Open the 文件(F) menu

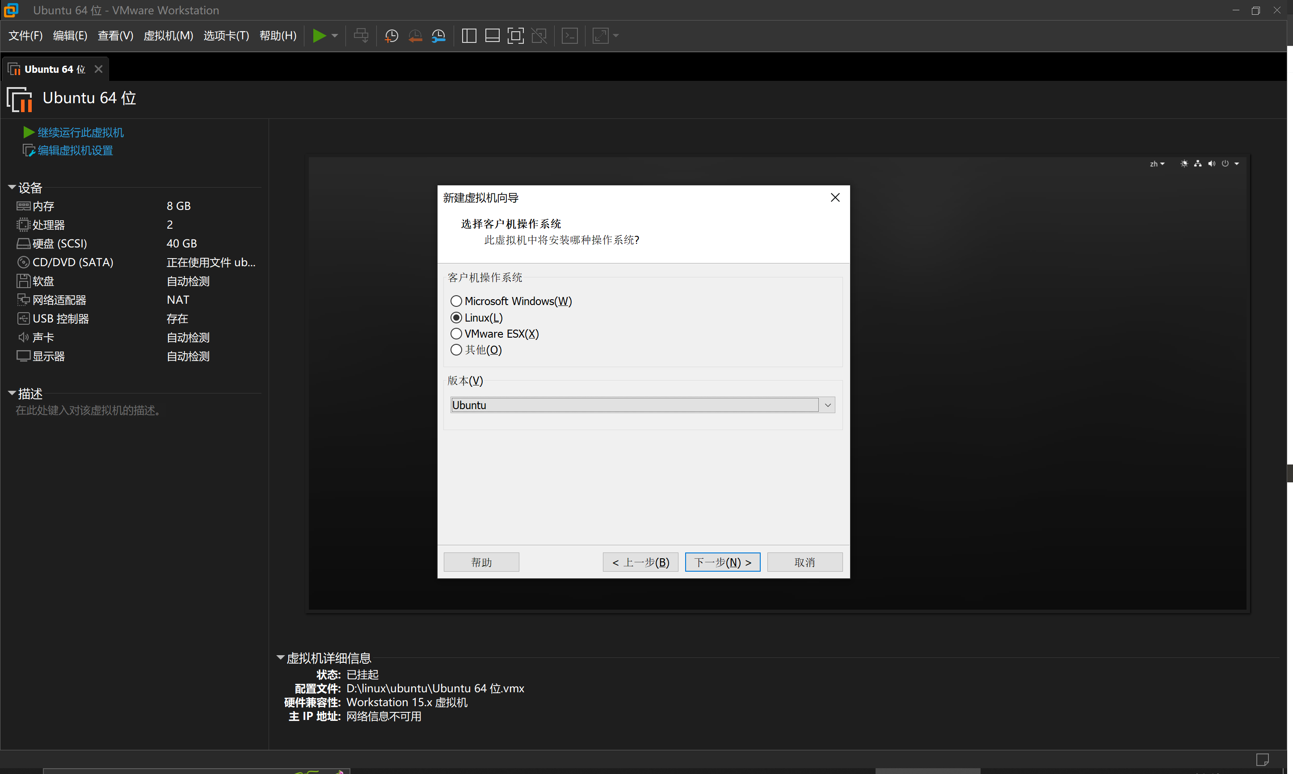click(25, 35)
